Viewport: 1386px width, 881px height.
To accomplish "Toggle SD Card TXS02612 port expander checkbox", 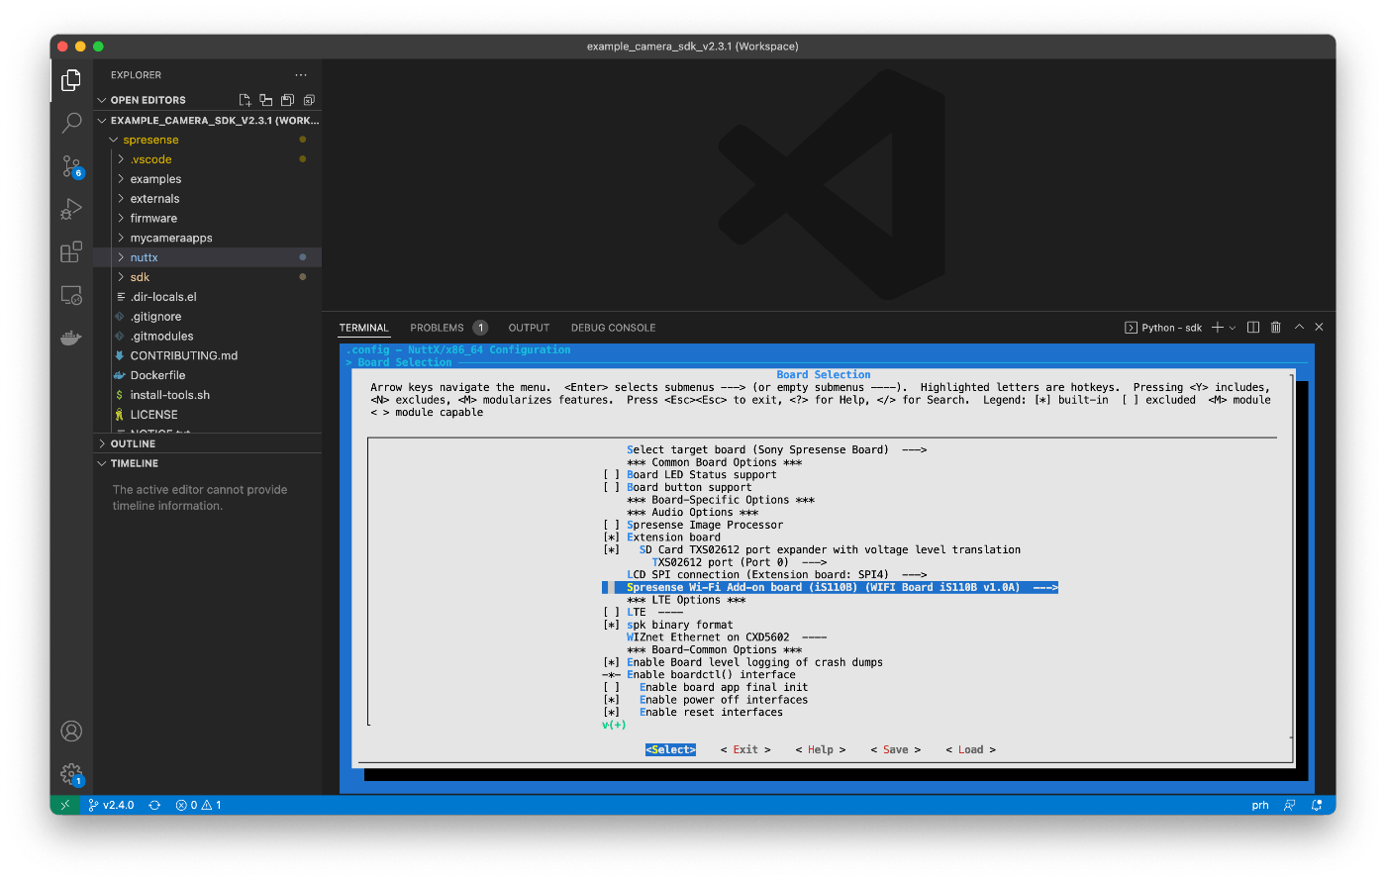I will click(612, 550).
